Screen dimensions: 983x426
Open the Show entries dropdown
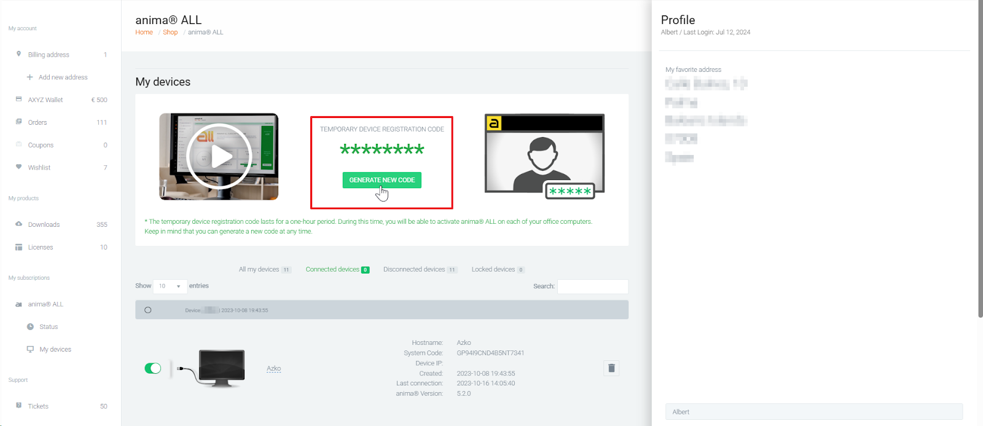click(170, 286)
